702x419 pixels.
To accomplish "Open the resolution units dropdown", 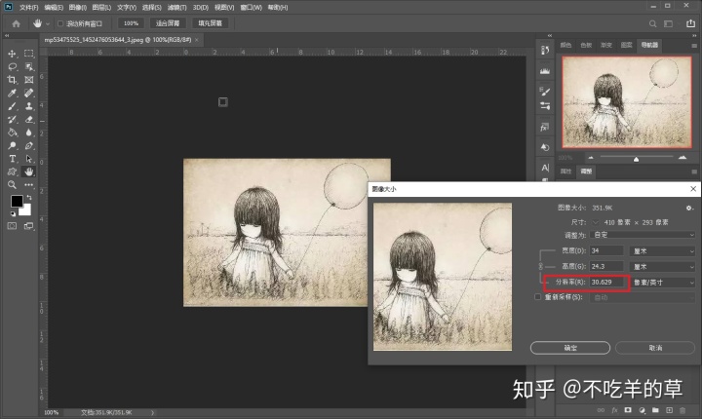I will click(663, 283).
